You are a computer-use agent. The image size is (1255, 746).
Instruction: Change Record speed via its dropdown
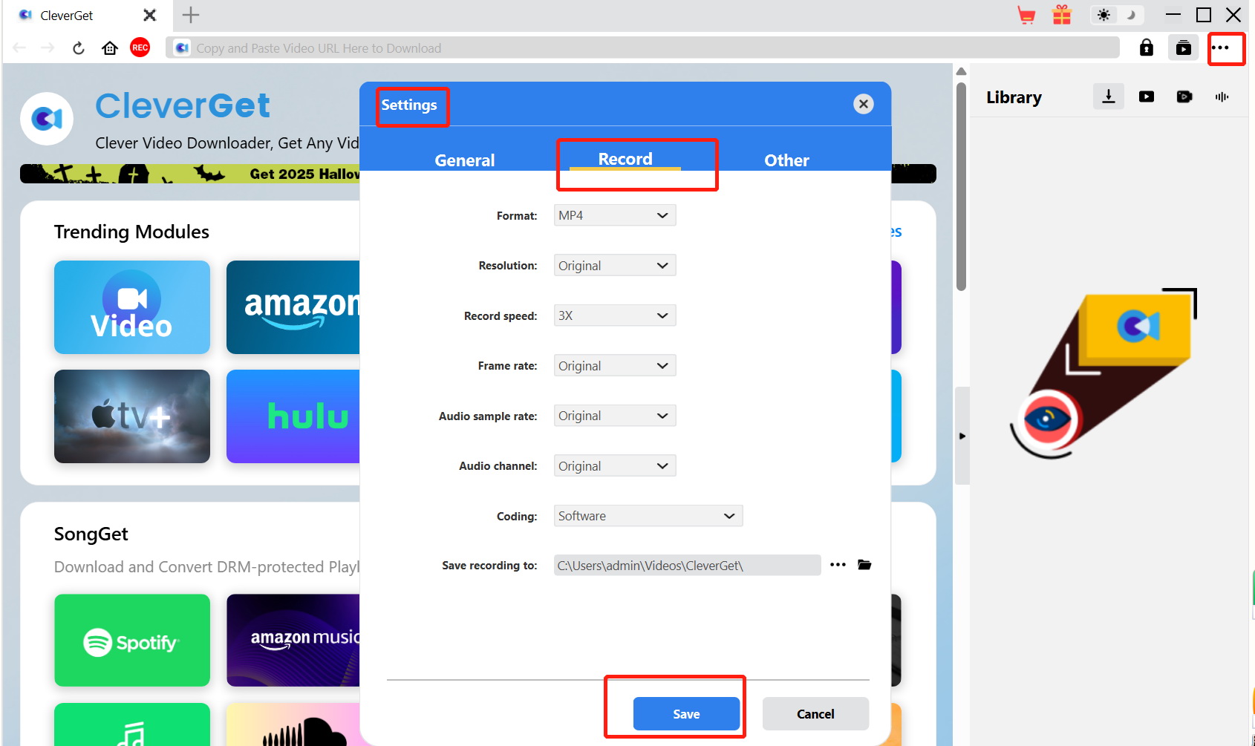point(614,315)
